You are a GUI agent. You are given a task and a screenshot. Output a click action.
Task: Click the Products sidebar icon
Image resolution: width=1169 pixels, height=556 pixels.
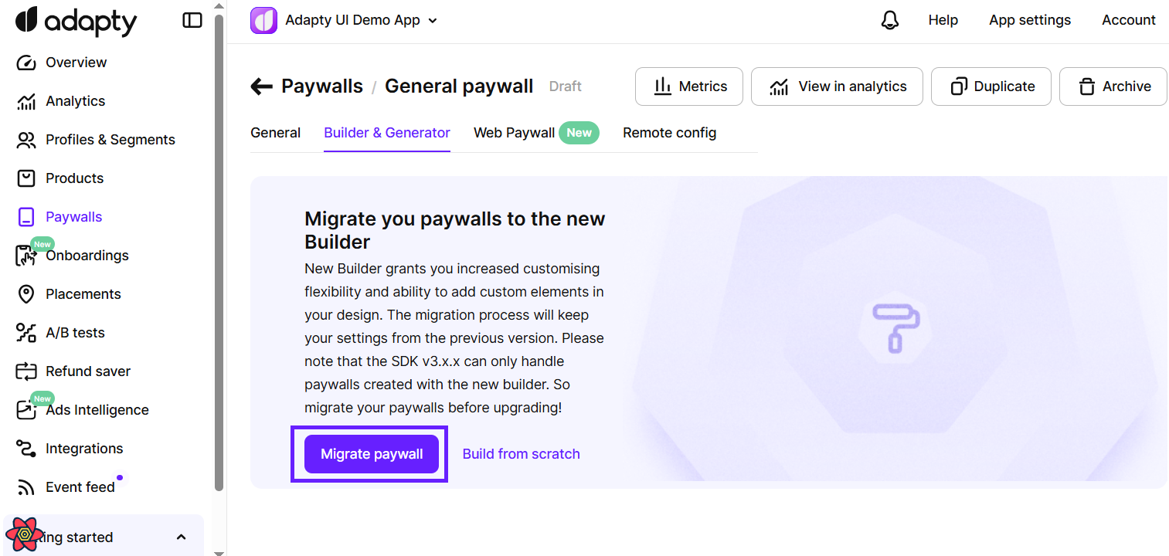click(x=25, y=178)
